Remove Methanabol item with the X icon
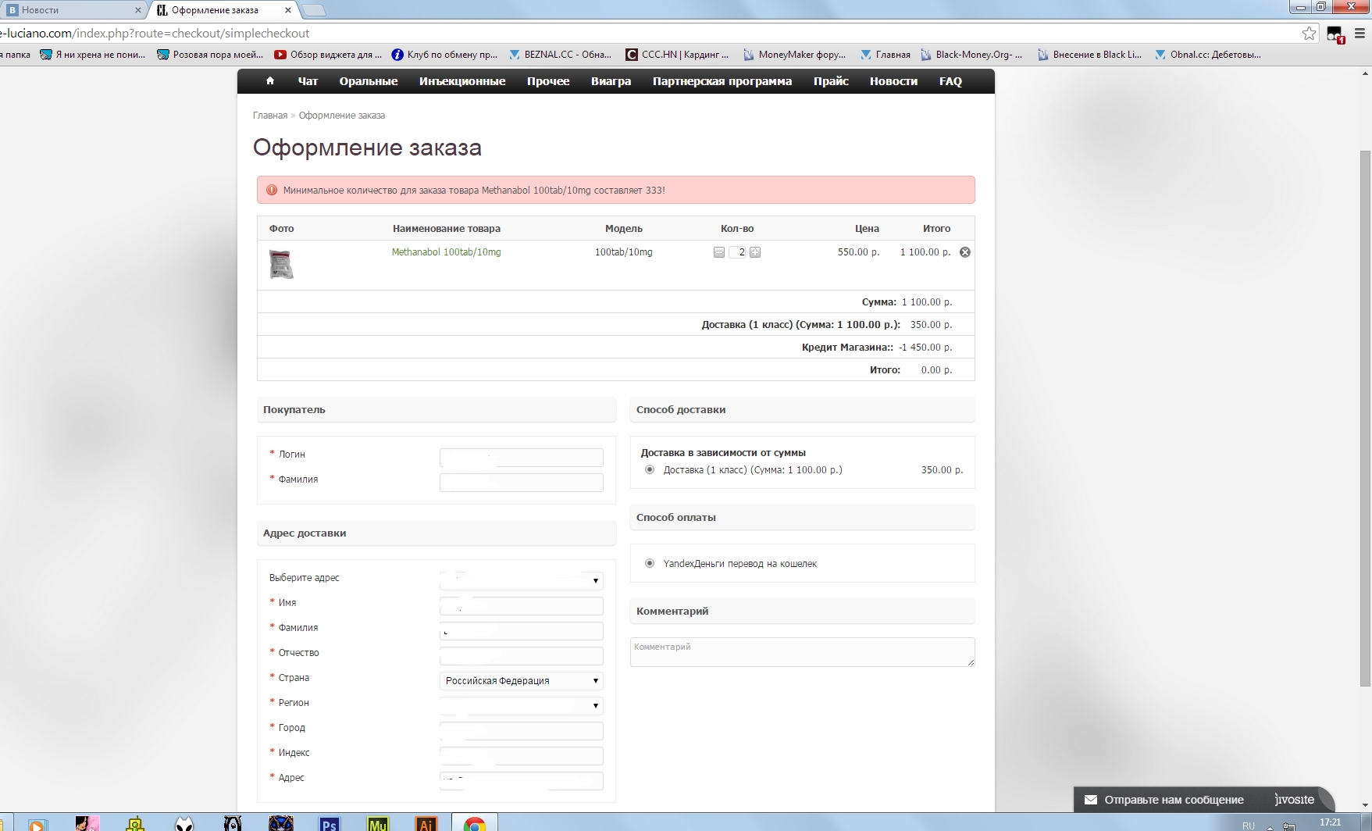Image resolution: width=1372 pixels, height=831 pixels. [965, 252]
